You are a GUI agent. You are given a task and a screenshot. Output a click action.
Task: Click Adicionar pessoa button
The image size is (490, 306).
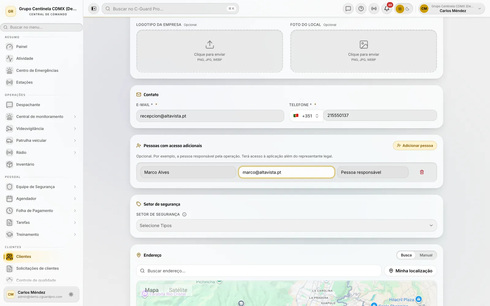(x=415, y=146)
